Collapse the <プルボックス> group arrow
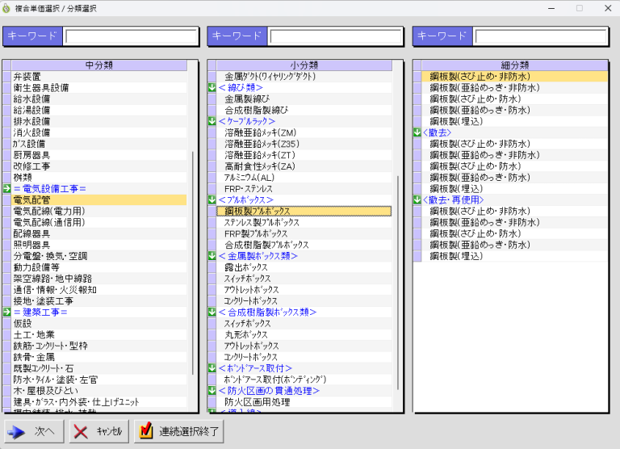This screenshot has height=449, width=620. point(212,199)
